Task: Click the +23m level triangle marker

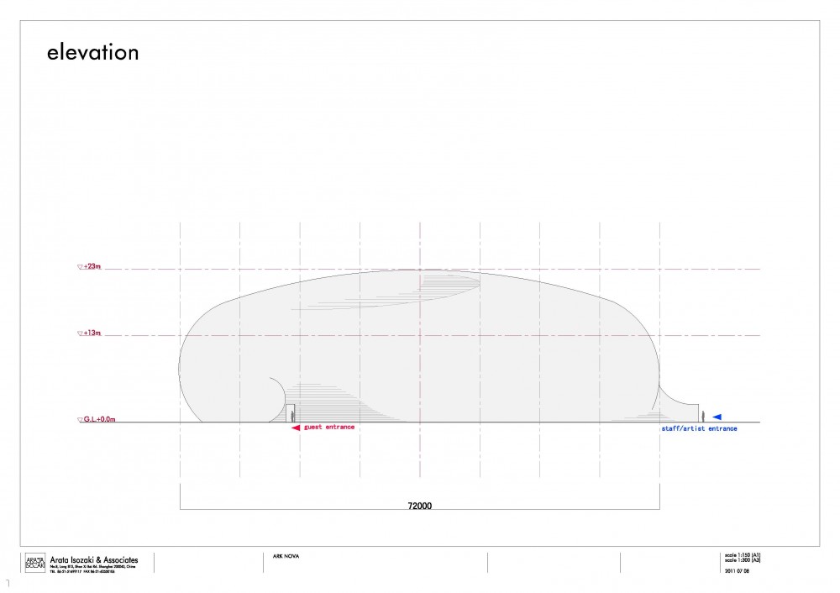Action: (x=81, y=267)
